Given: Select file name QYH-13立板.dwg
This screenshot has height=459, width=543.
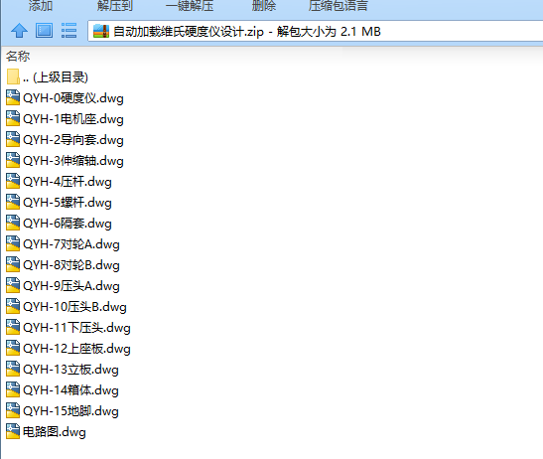Looking at the screenshot, I should point(71,370).
